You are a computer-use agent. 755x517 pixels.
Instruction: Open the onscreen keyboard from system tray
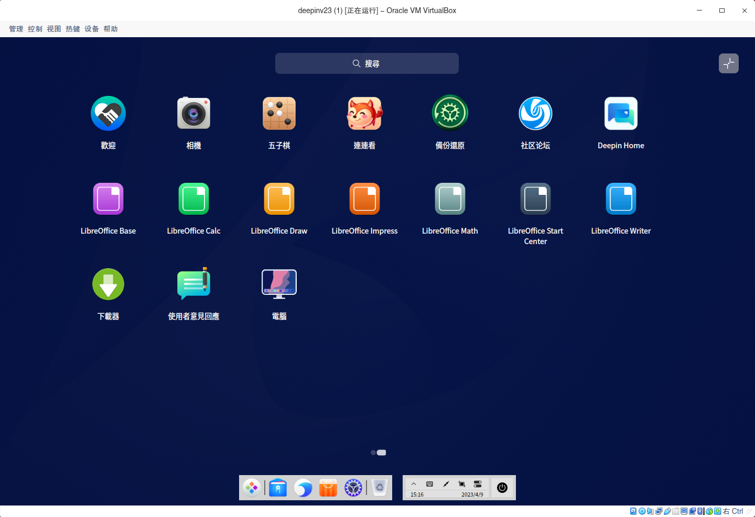(430, 483)
